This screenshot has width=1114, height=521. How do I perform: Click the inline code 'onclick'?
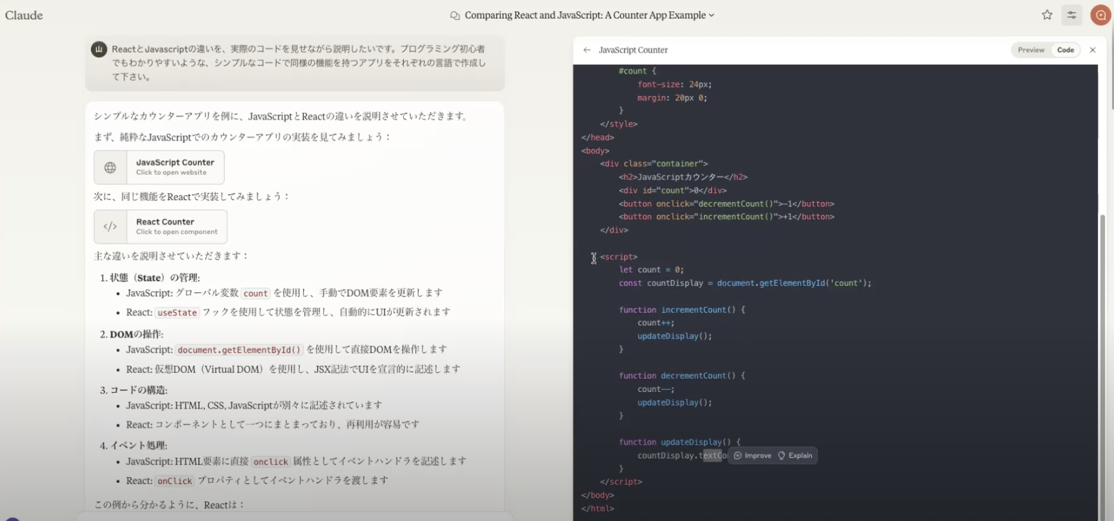click(271, 462)
